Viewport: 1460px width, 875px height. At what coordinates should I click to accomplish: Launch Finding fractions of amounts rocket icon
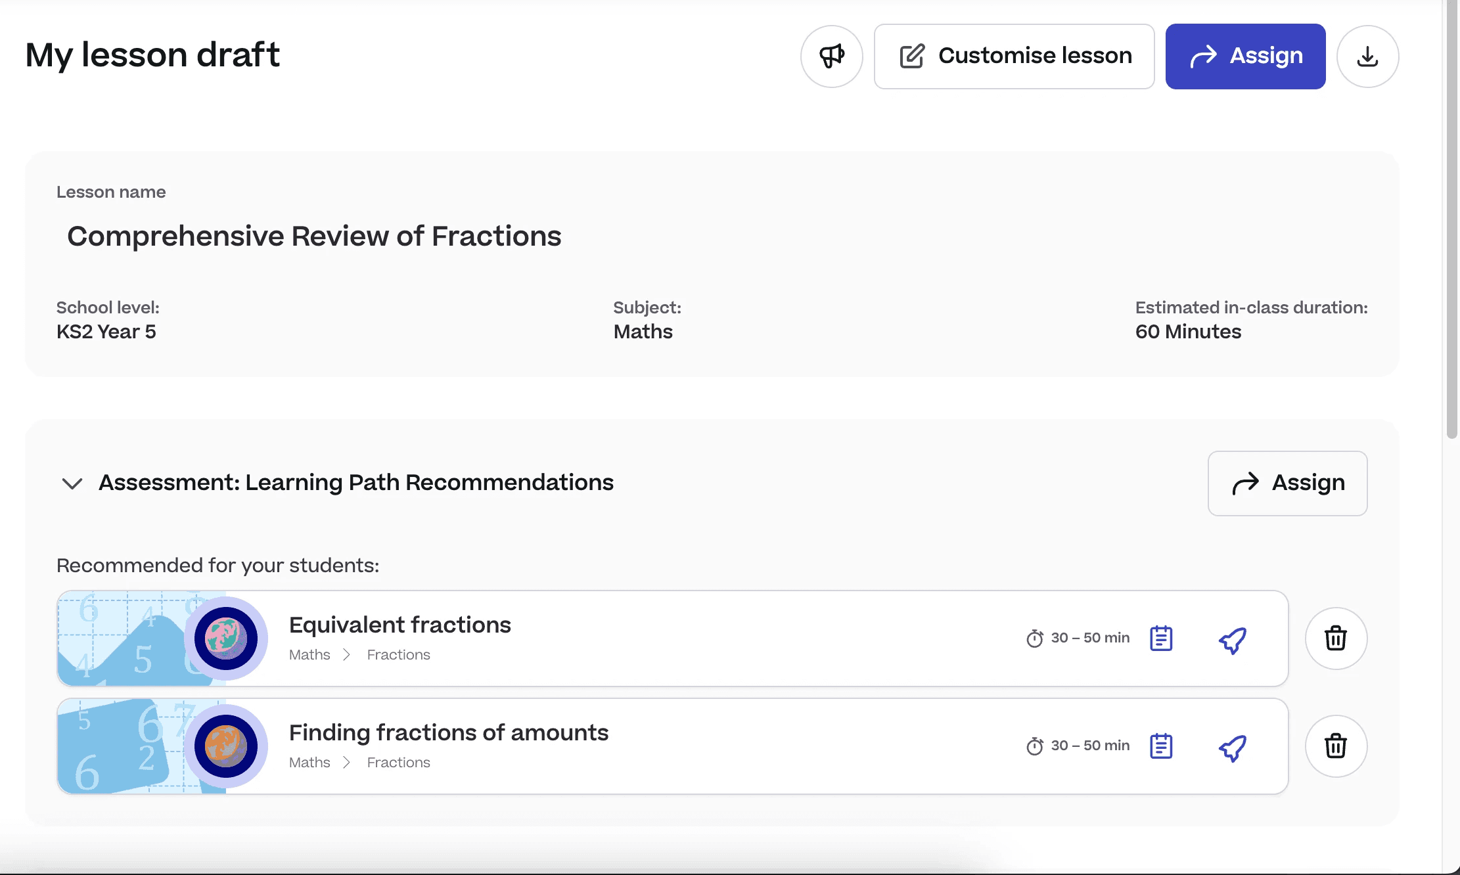[1233, 748]
